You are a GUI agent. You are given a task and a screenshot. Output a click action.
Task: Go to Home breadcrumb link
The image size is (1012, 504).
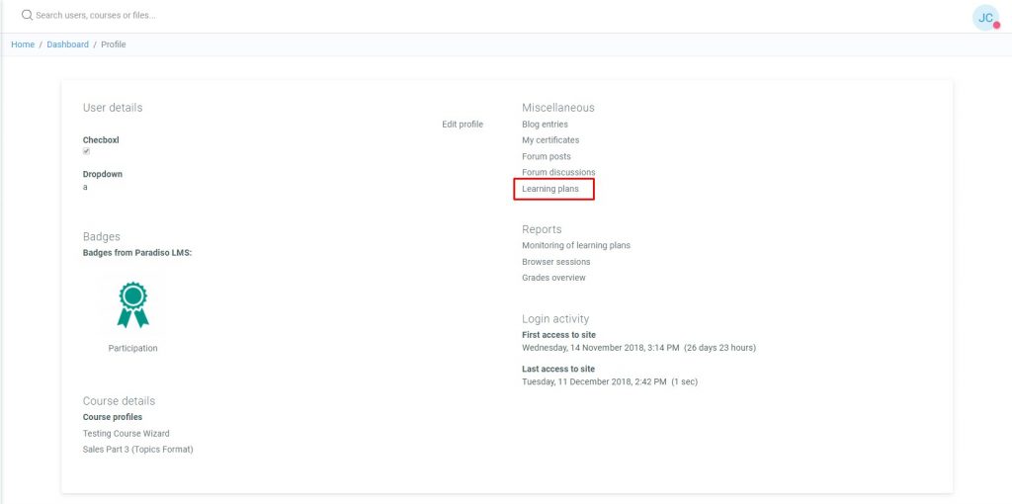pyautogui.click(x=23, y=44)
